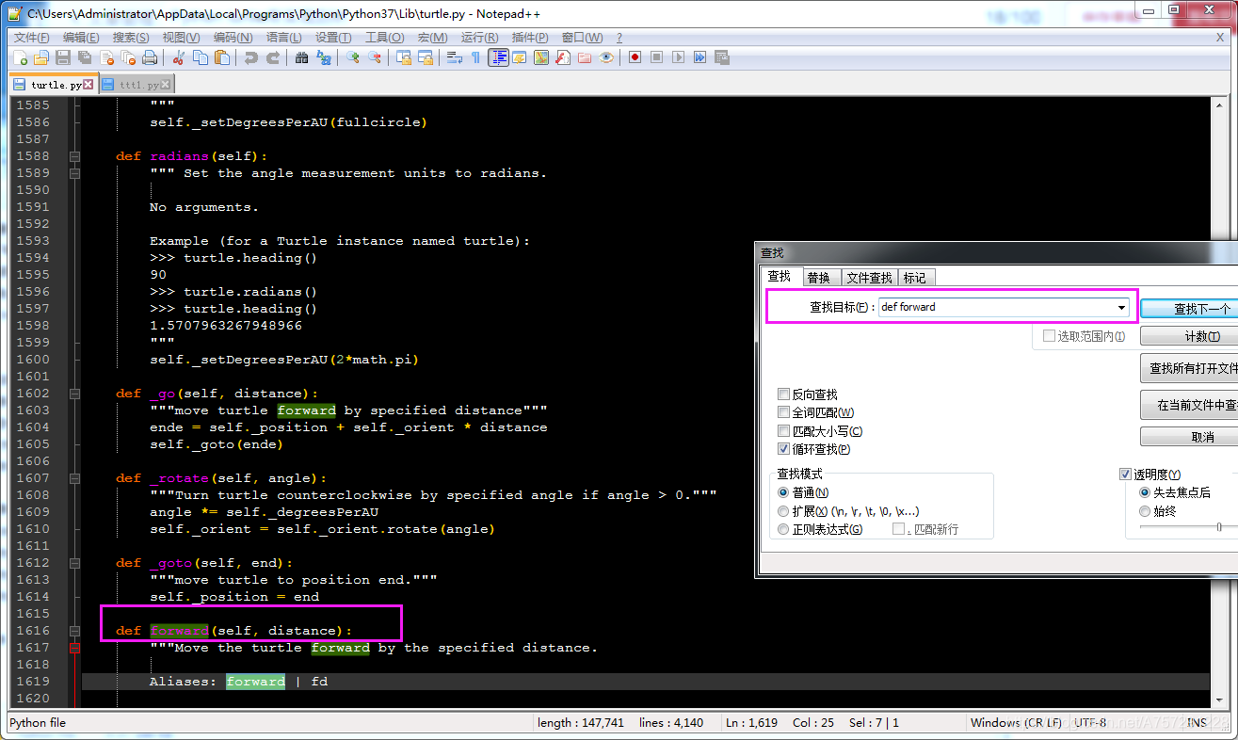The width and height of the screenshot is (1238, 740).
Task: Switch to the 替换 tab
Action: [820, 277]
